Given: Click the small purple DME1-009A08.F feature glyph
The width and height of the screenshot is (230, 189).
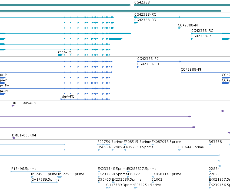Looking at the screenshot, I should [13, 106].
